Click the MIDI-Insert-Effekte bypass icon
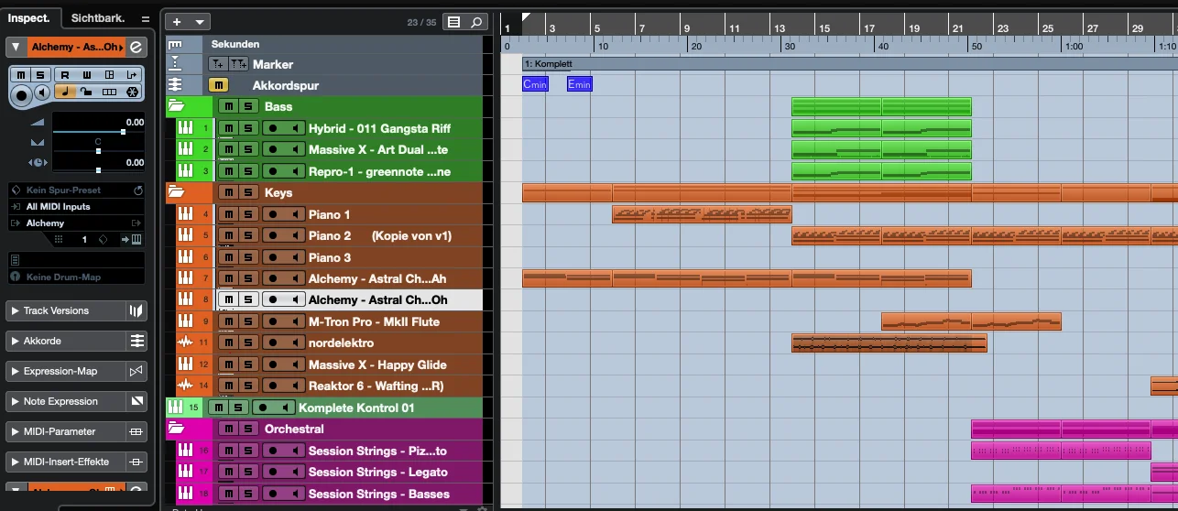Image resolution: width=1178 pixels, height=511 pixels. [x=136, y=462]
